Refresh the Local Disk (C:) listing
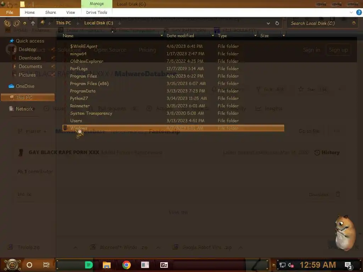 point(277,23)
